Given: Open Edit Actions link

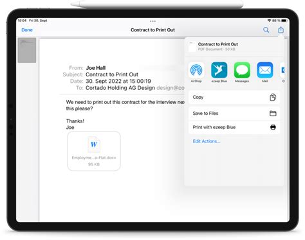Looking at the screenshot, I should pos(207,141).
